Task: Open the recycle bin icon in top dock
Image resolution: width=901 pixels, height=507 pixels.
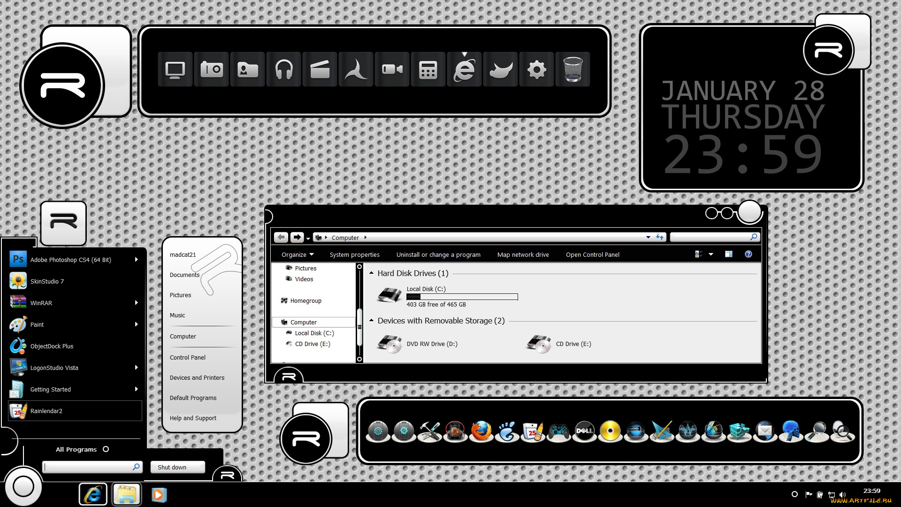Action: click(573, 69)
